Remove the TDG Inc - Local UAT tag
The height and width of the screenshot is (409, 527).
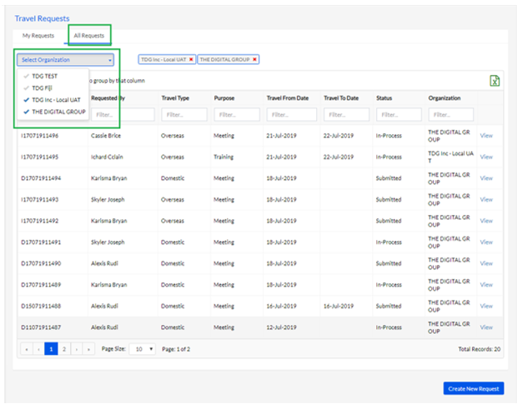click(191, 59)
